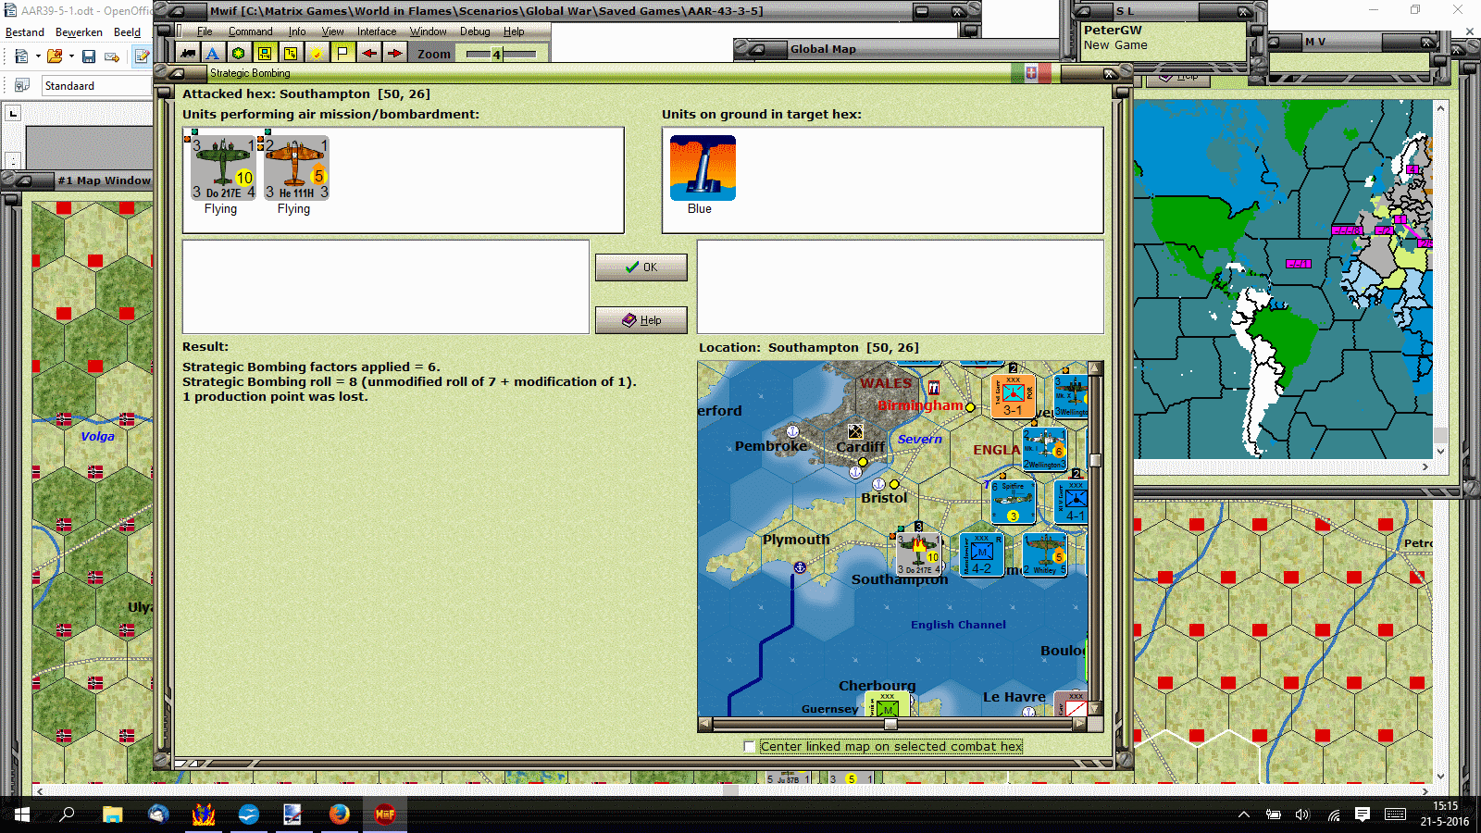Click the flag toolbar icon
1481x833 pixels.
point(342,53)
